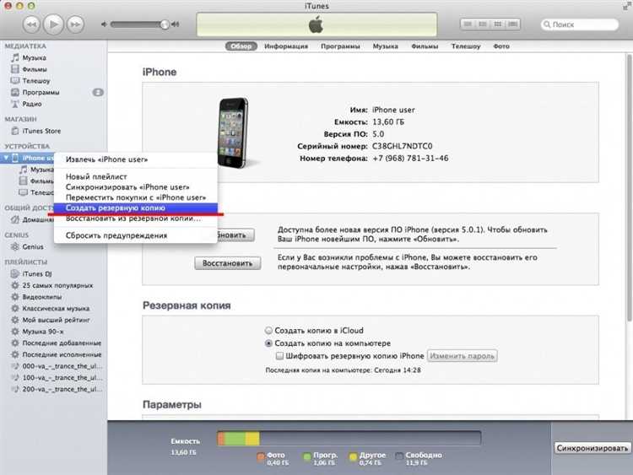Image resolution: width=633 pixels, height=475 pixels.
Task: Open the iTunes Store in the sidebar
Action: coord(41,131)
